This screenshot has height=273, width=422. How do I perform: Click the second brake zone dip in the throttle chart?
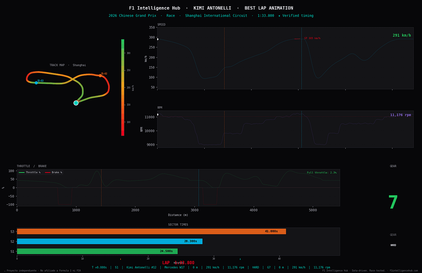(210, 196)
